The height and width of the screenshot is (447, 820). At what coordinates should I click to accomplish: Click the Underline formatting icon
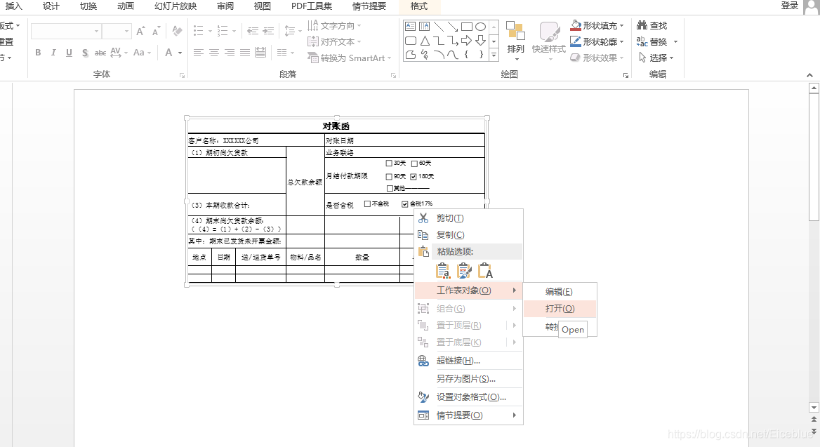click(x=69, y=53)
